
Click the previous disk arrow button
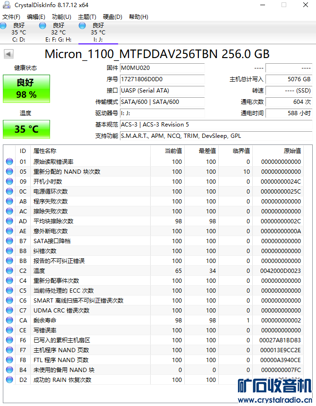(9, 54)
